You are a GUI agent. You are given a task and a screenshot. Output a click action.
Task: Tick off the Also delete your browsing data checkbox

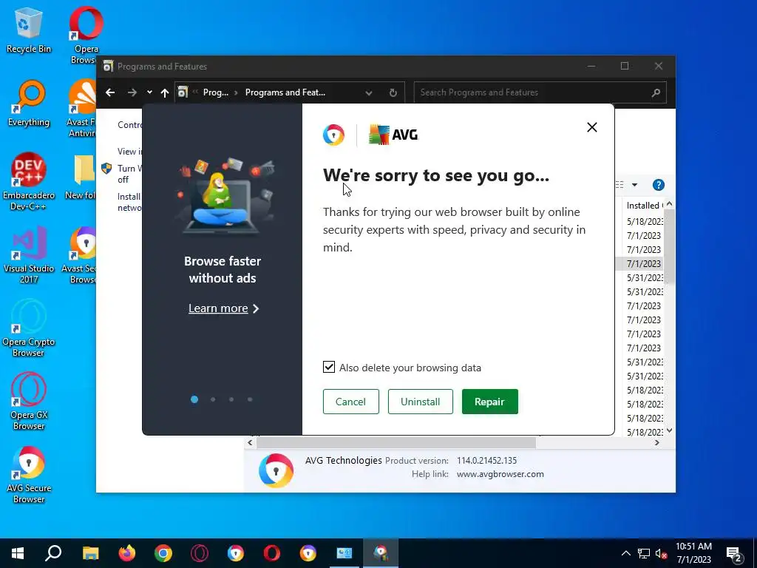click(x=329, y=367)
